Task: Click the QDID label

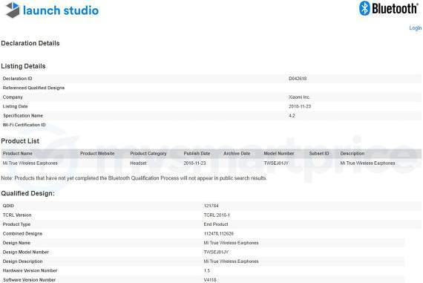Action: (x=8, y=206)
